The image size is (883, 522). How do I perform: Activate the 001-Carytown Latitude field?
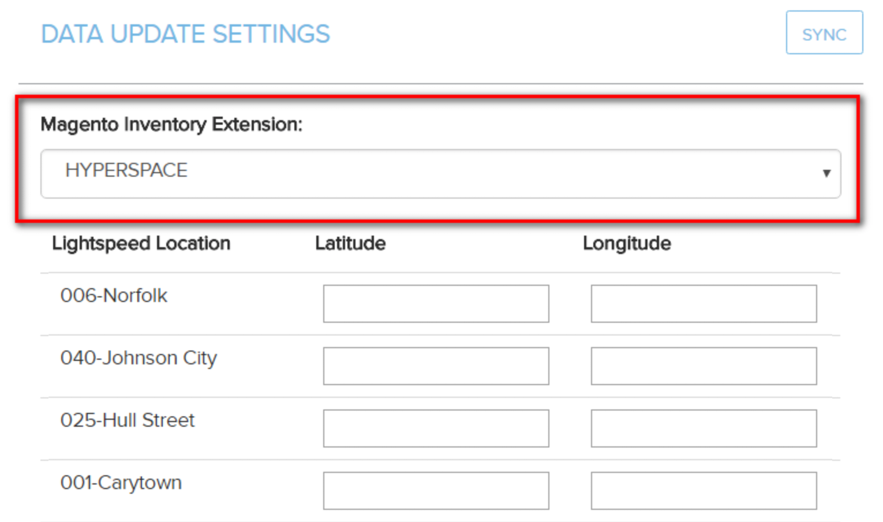436,491
